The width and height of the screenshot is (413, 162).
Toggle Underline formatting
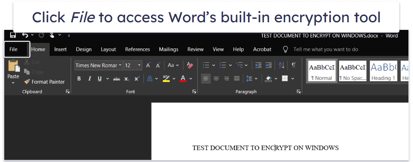pyautogui.click(x=100, y=79)
